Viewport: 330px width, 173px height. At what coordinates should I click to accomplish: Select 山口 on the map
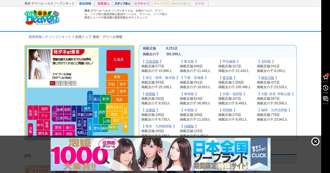[x=54, y=113]
